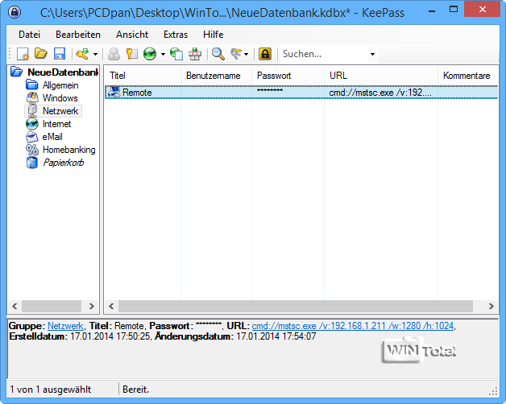Click the Internet globe icon in tree
Viewport: 506px width, 404px height.
32,124
